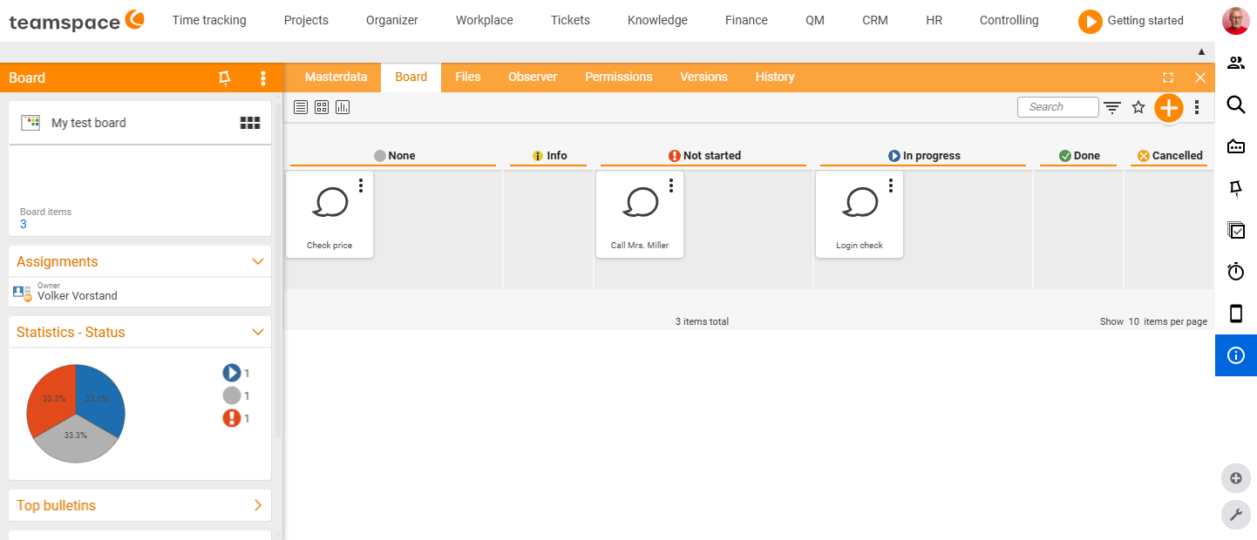This screenshot has width=1257, height=540.
Task: Pin the Board panel
Action: pos(225,78)
